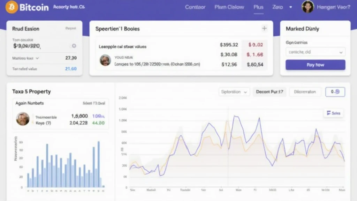Expand the Maritoo toor chevron

click(x=37, y=58)
